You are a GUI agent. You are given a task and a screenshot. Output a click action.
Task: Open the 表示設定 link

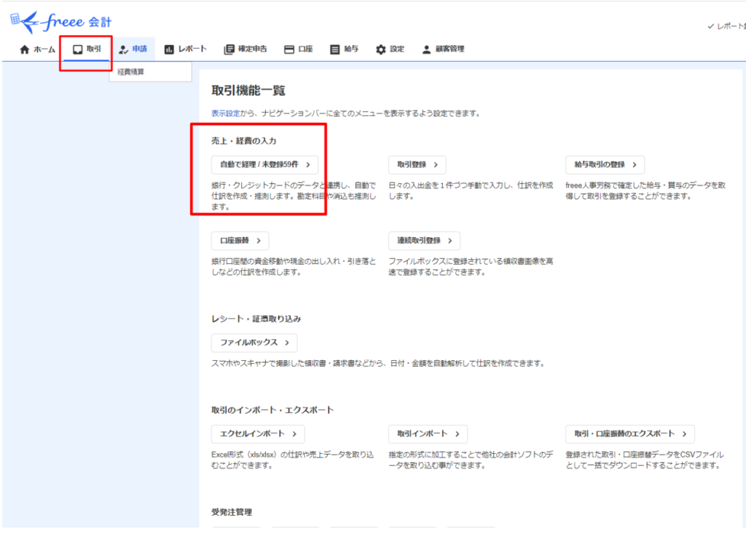point(225,113)
